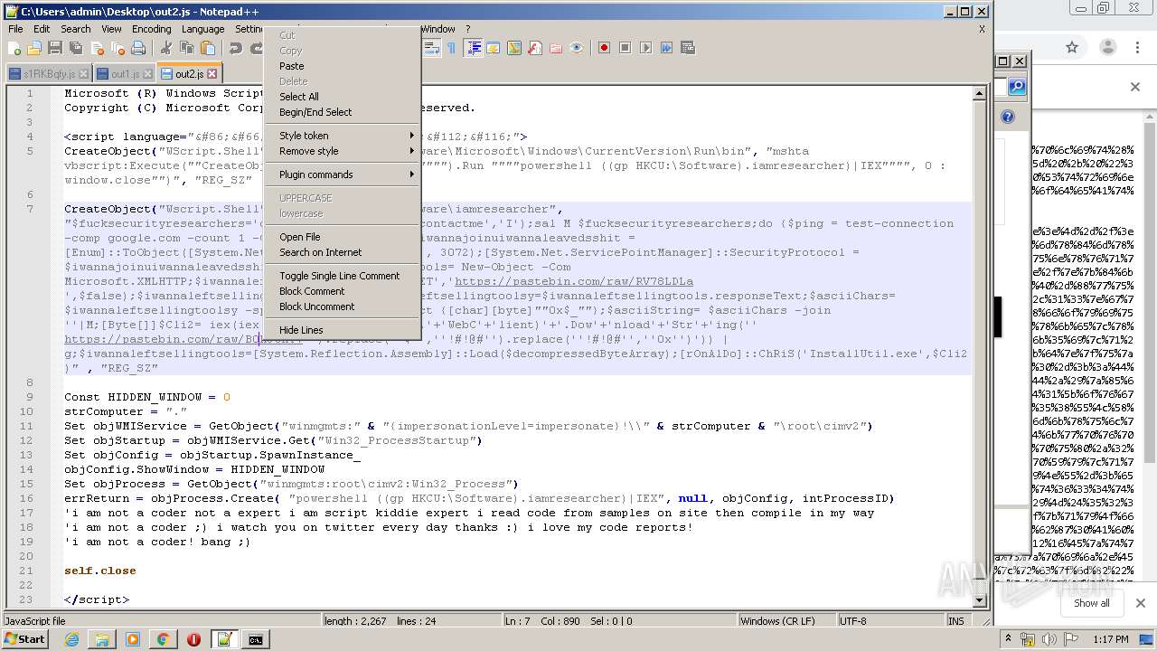The image size is (1157, 651).
Task: Click the Open file toolbar icon
Action: click(34, 48)
